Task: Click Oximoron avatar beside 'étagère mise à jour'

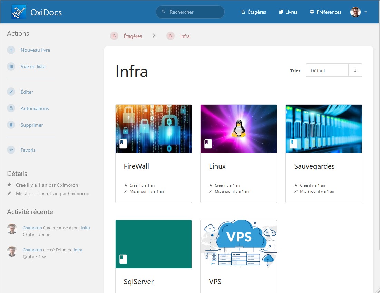Action: pyautogui.click(x=12, y=229)
